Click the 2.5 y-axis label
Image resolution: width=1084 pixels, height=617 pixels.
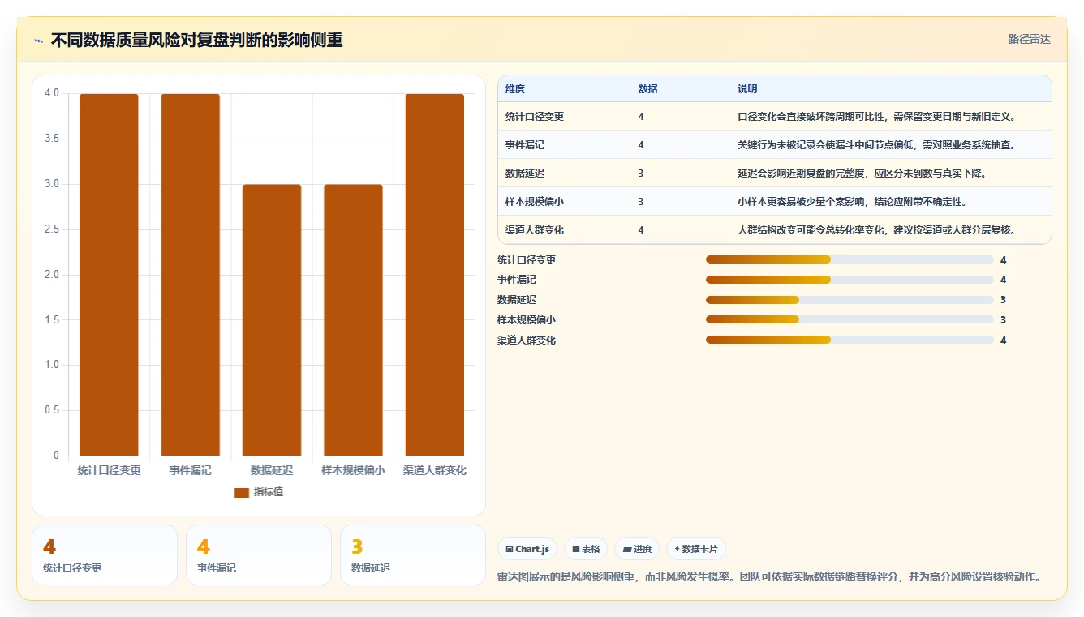52,229
